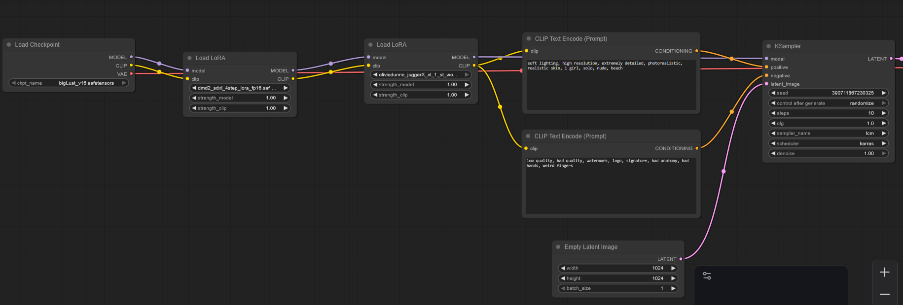Click the KSampler LATENT output socket
Image resolution: width=903 pixels, height=305 pixels.
pos(891,59)
